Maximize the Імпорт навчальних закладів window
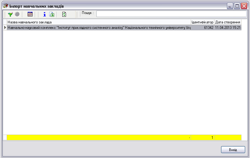This screenshot has width=250, height=158. click(x=237, y=6)
